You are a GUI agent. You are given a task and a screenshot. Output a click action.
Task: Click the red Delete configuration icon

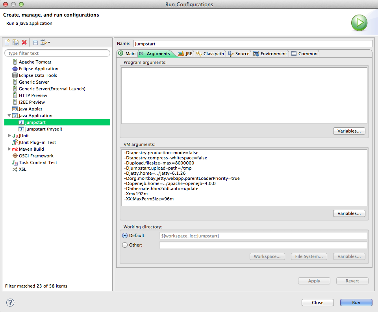[x=24, y=42]
